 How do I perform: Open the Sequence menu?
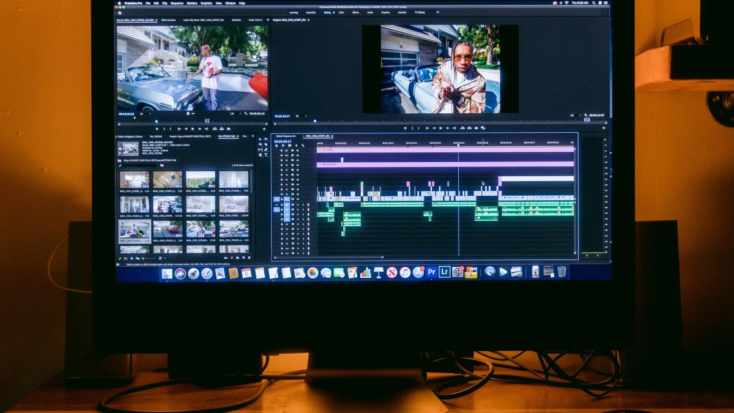pos(177,3)
